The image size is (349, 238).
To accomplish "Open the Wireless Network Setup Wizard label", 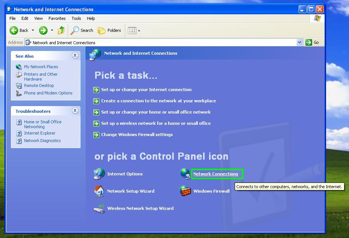I will 140,208.
